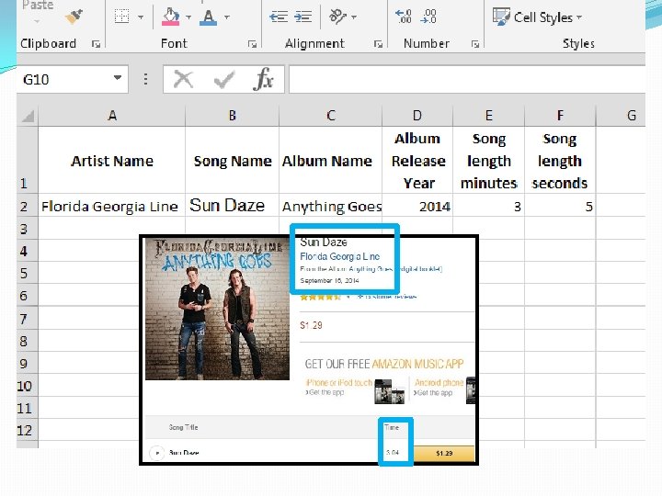Select column B header
This screenshot has height=496, width=662.
[x=233, y=116]
